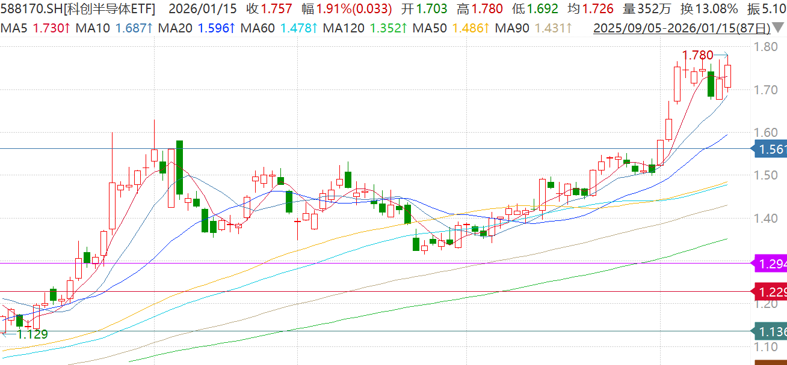The height and width of the screenshot is (365, 787).
Task: Click the magenta horizontal line in chart
Action: [361, 263]
